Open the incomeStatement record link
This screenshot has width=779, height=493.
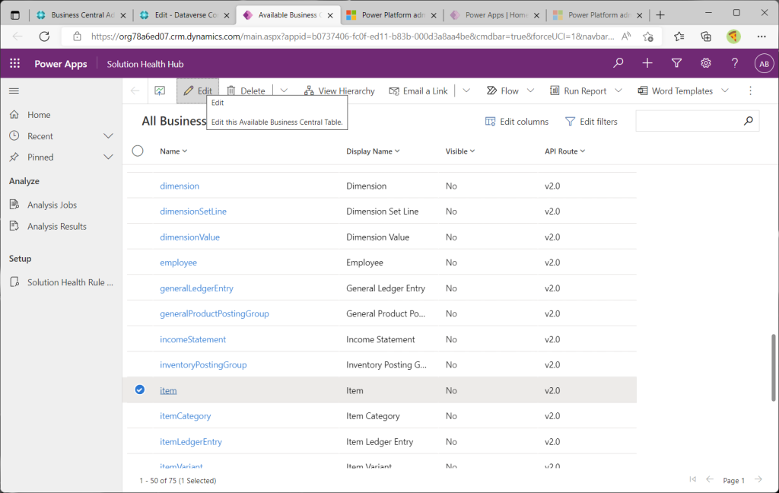point(192,339)
